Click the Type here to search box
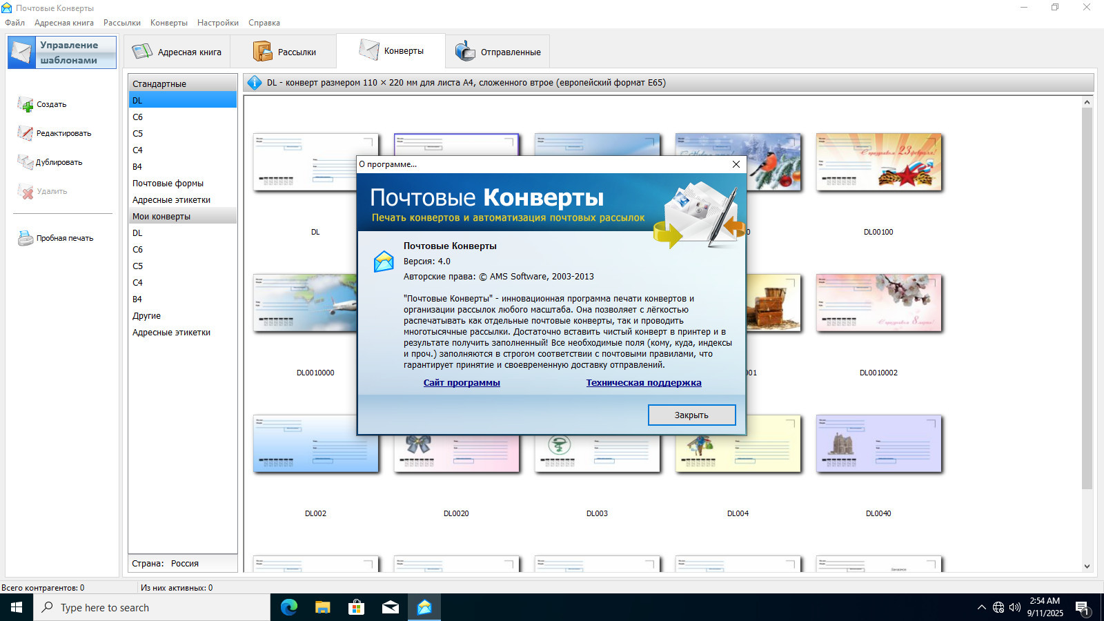 [x=152, y=607]
